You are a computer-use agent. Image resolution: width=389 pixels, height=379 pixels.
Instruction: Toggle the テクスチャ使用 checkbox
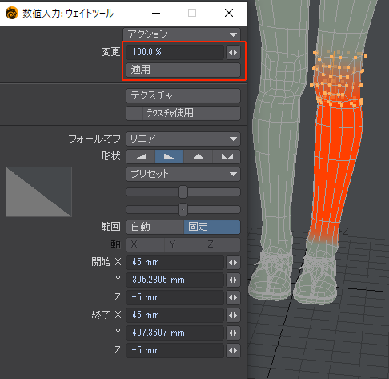click(x=134, y=113)
